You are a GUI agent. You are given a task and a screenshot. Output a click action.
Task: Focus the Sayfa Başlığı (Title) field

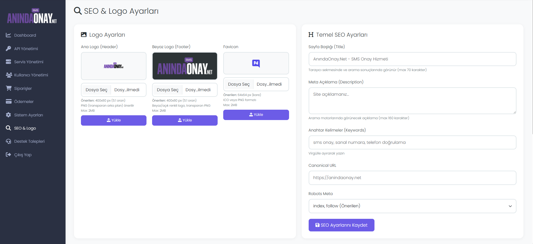click(x=412, y=59)
